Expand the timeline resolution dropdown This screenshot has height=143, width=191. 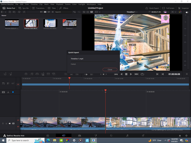[x=168, y=12]
